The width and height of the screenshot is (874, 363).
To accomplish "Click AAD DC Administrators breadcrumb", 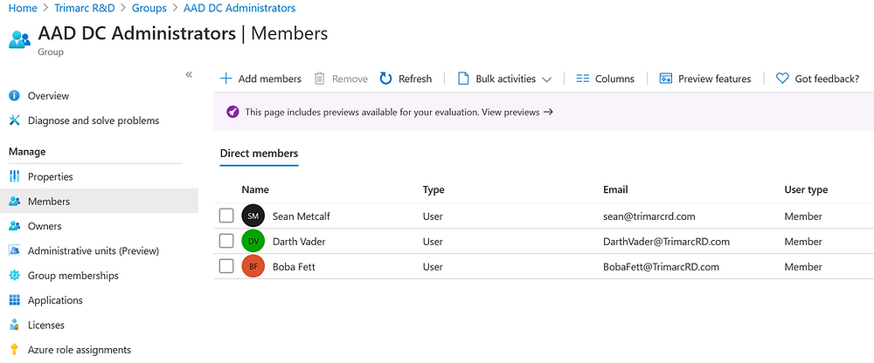I will tap(239, 9).
